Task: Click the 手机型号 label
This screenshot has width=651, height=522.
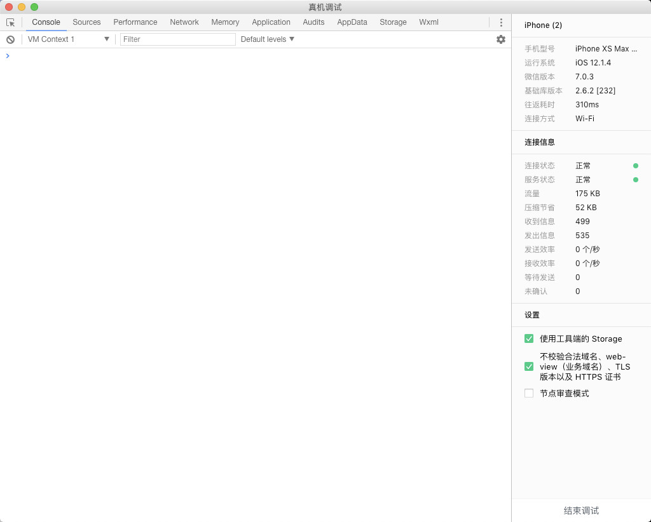Action: point(539,49)
